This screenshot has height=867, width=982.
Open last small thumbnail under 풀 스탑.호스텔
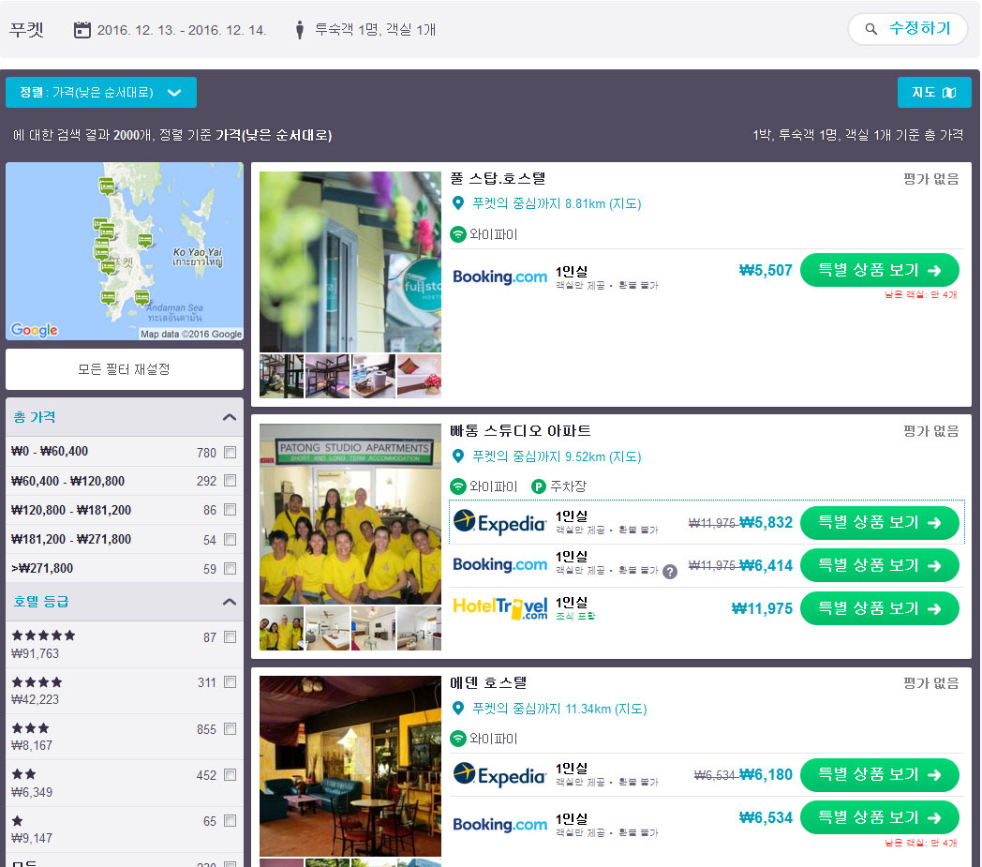[x=419, y=376]
